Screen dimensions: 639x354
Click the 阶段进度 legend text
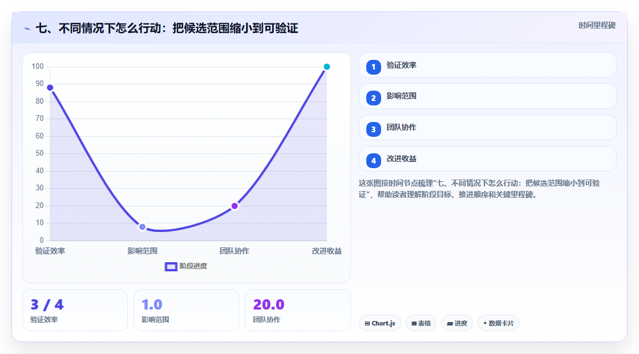(x=193, y=266)
